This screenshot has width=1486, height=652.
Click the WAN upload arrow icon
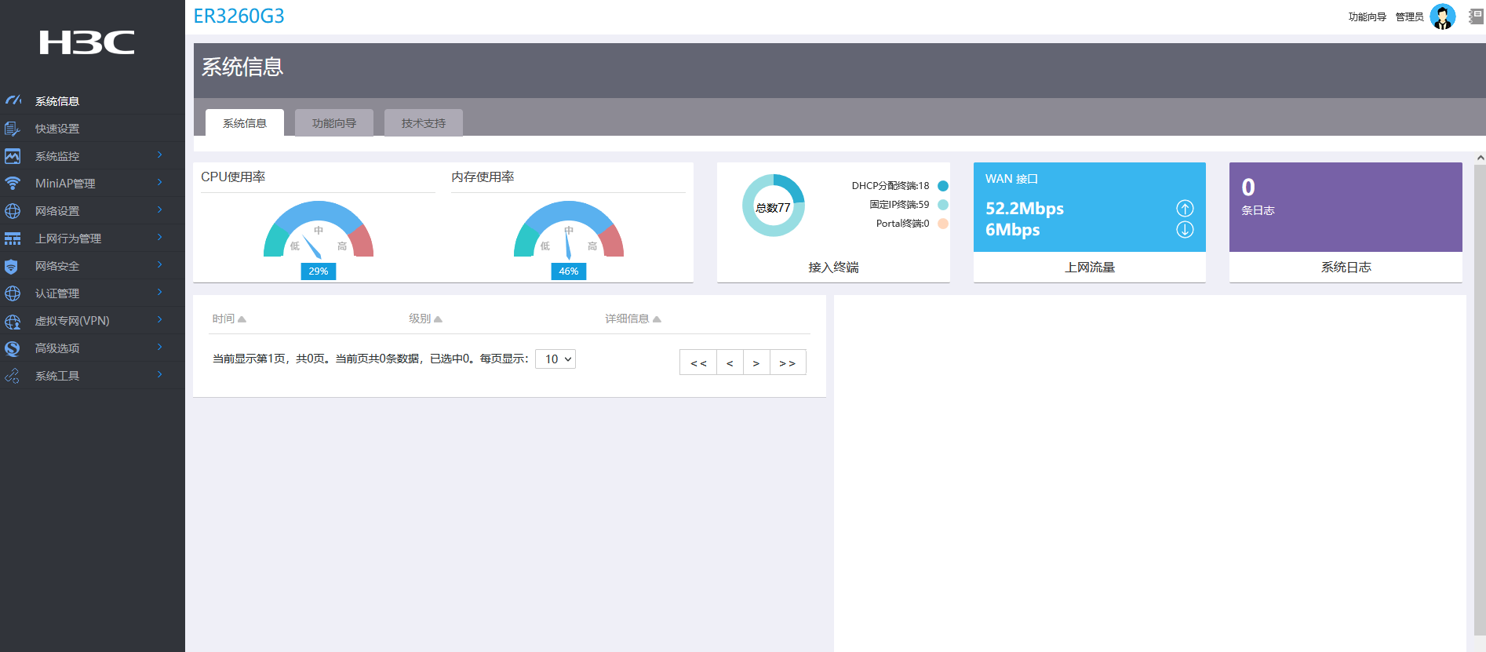pos(1185,208)
